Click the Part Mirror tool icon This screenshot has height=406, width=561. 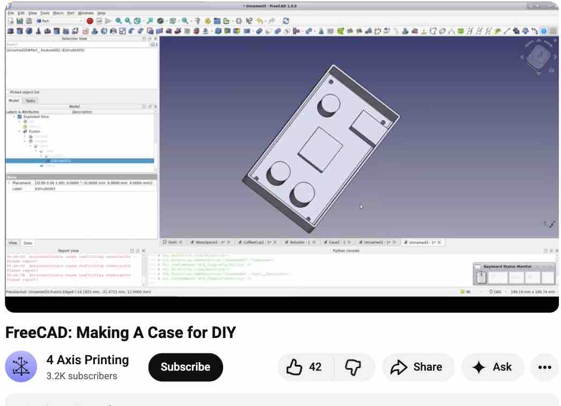click(x=113, y=31)
